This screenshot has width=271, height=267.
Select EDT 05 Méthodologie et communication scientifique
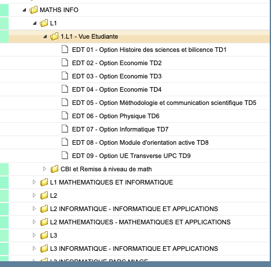(164, 103)
